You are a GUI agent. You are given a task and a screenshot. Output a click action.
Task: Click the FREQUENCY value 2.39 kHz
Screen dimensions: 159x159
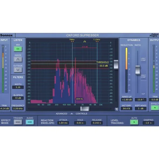(18, 108)
